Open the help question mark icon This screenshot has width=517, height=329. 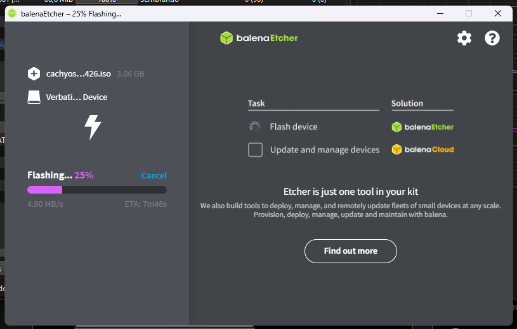492,38
